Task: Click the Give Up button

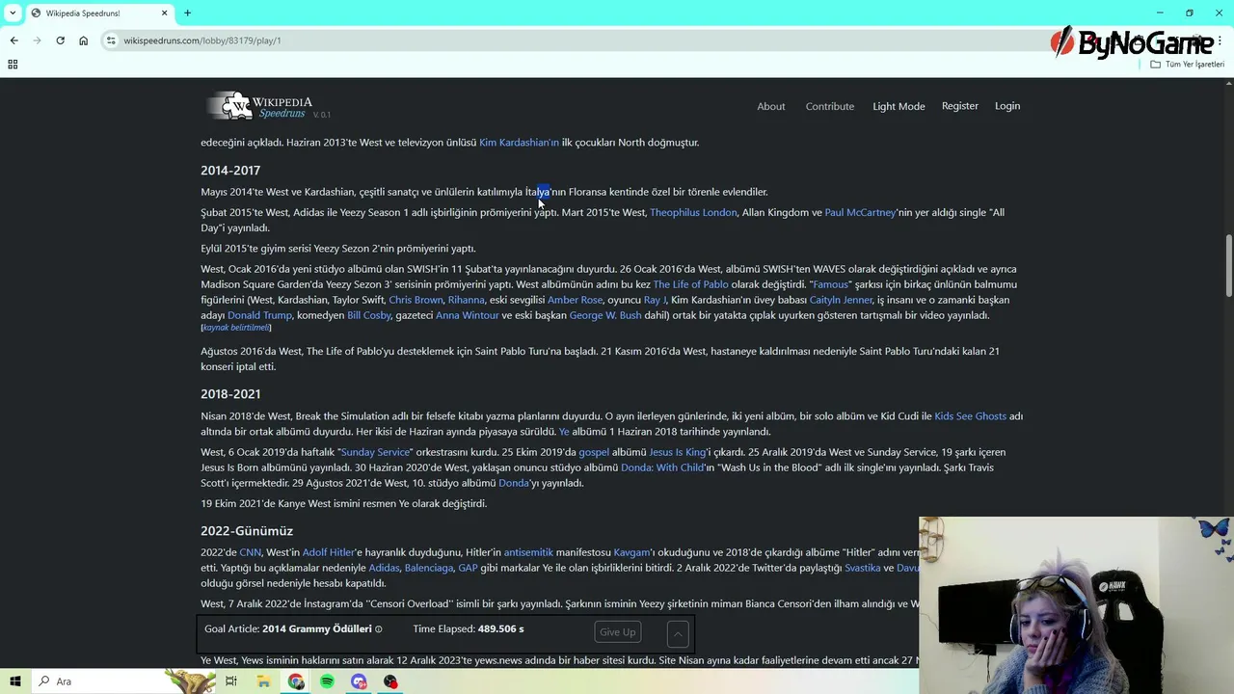Action: click(618, 632)
